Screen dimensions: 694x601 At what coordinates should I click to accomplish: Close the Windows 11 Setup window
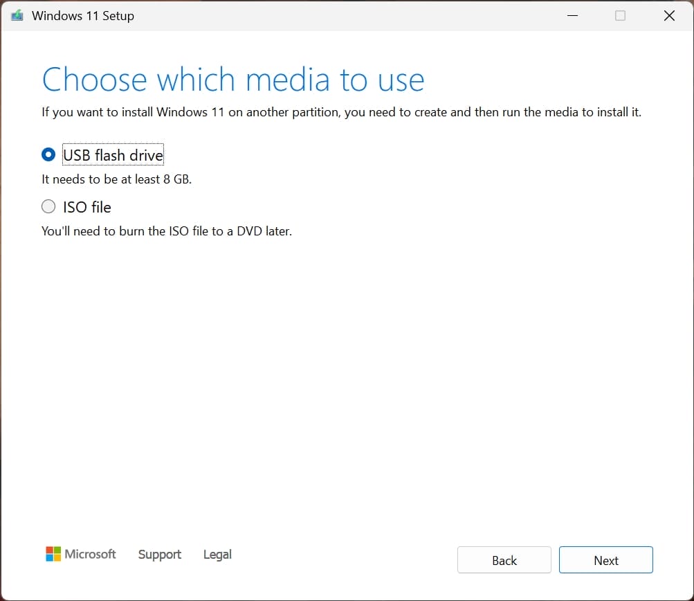tap(668, 15)
